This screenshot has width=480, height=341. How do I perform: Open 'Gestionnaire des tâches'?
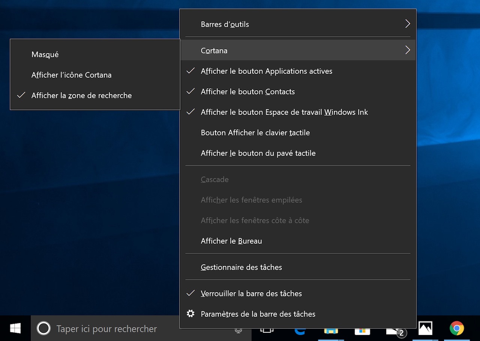click(298, 267)
